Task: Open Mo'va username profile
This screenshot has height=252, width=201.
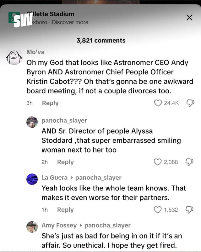Action: (x=35, y=52)
